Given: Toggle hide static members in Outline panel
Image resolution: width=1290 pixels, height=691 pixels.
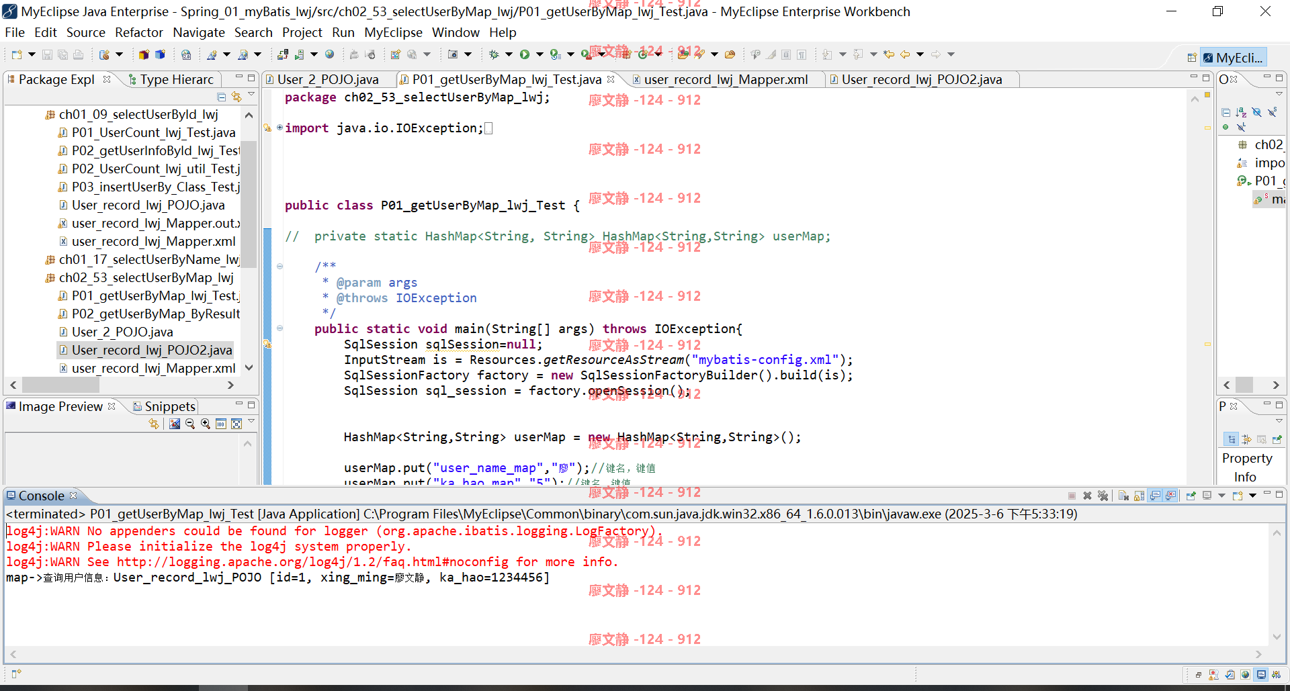Looking at the screenshot, I should (x=1272, y=112).
